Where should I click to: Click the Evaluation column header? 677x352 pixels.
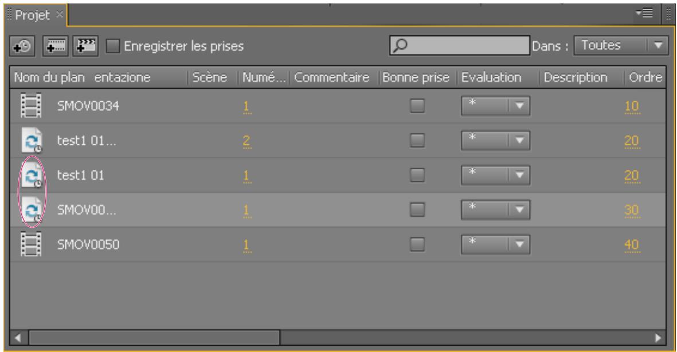point(491,77)
